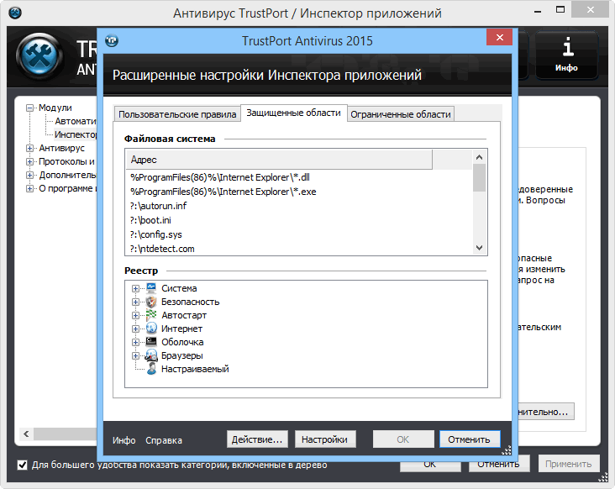This screenshot has width=615, height=489.
Task: Click the Настраиваемый user icon
Action: pyautogui.click(x=151, y=369)
